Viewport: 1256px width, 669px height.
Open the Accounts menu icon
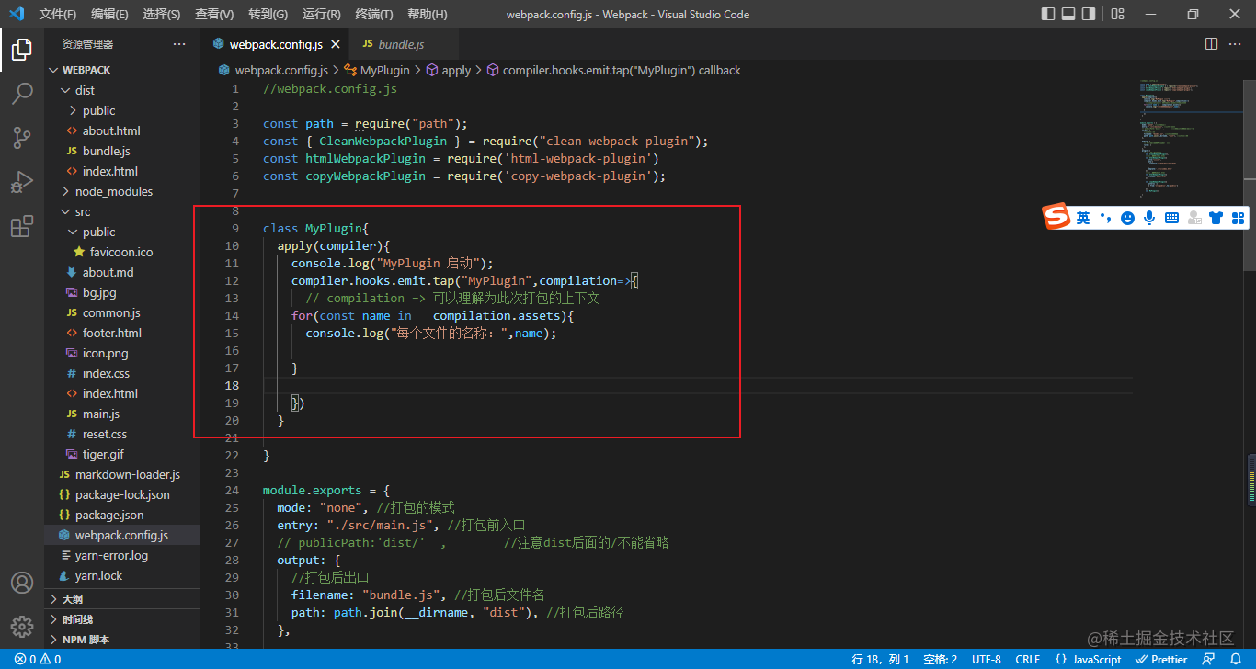click(x=22, y=583)
